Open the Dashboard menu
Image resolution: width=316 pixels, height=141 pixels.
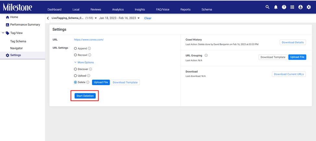click(54, 9)
